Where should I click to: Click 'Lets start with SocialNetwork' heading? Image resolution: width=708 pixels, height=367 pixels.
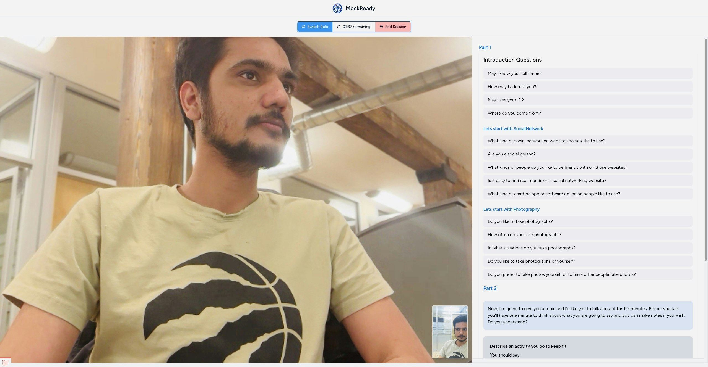pyautogui.click(x=513, y=129)
